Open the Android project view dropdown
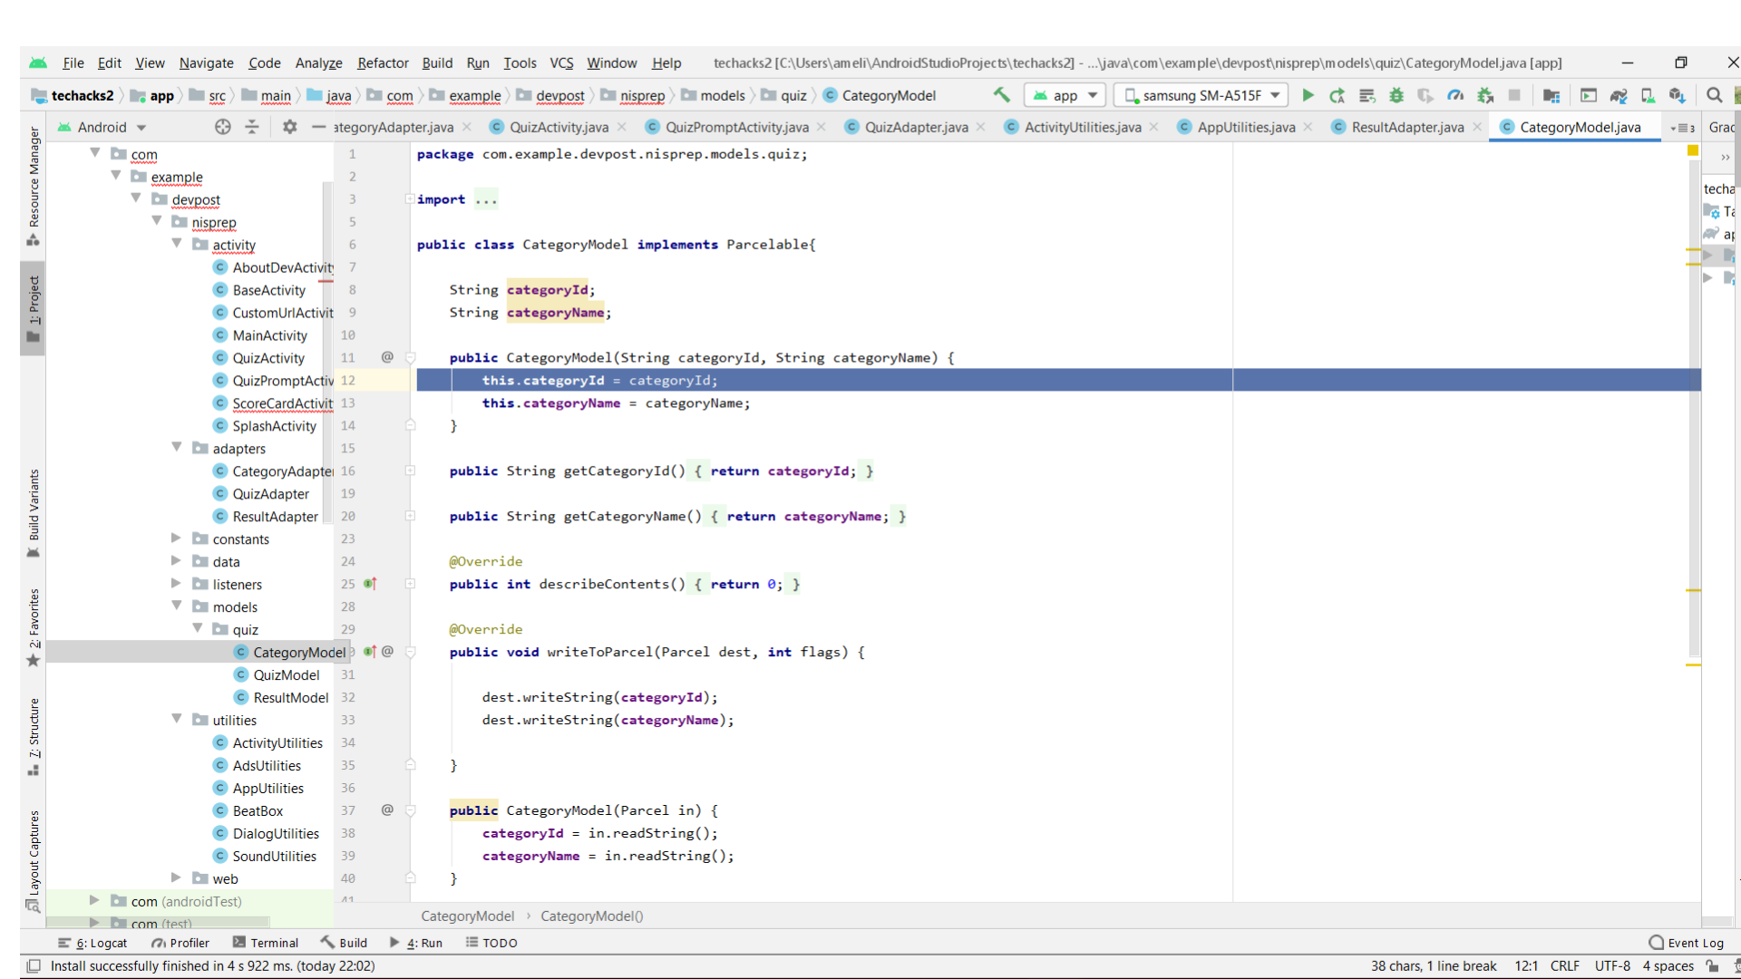Viewport: 1741px width, 979px height. click(102, 127)
